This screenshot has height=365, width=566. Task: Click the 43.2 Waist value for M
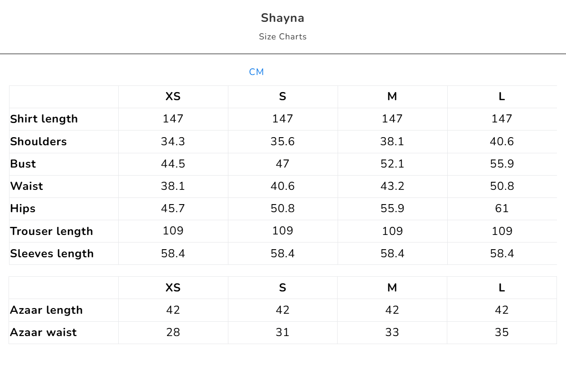pyautogui.click(x=392, y=186)
